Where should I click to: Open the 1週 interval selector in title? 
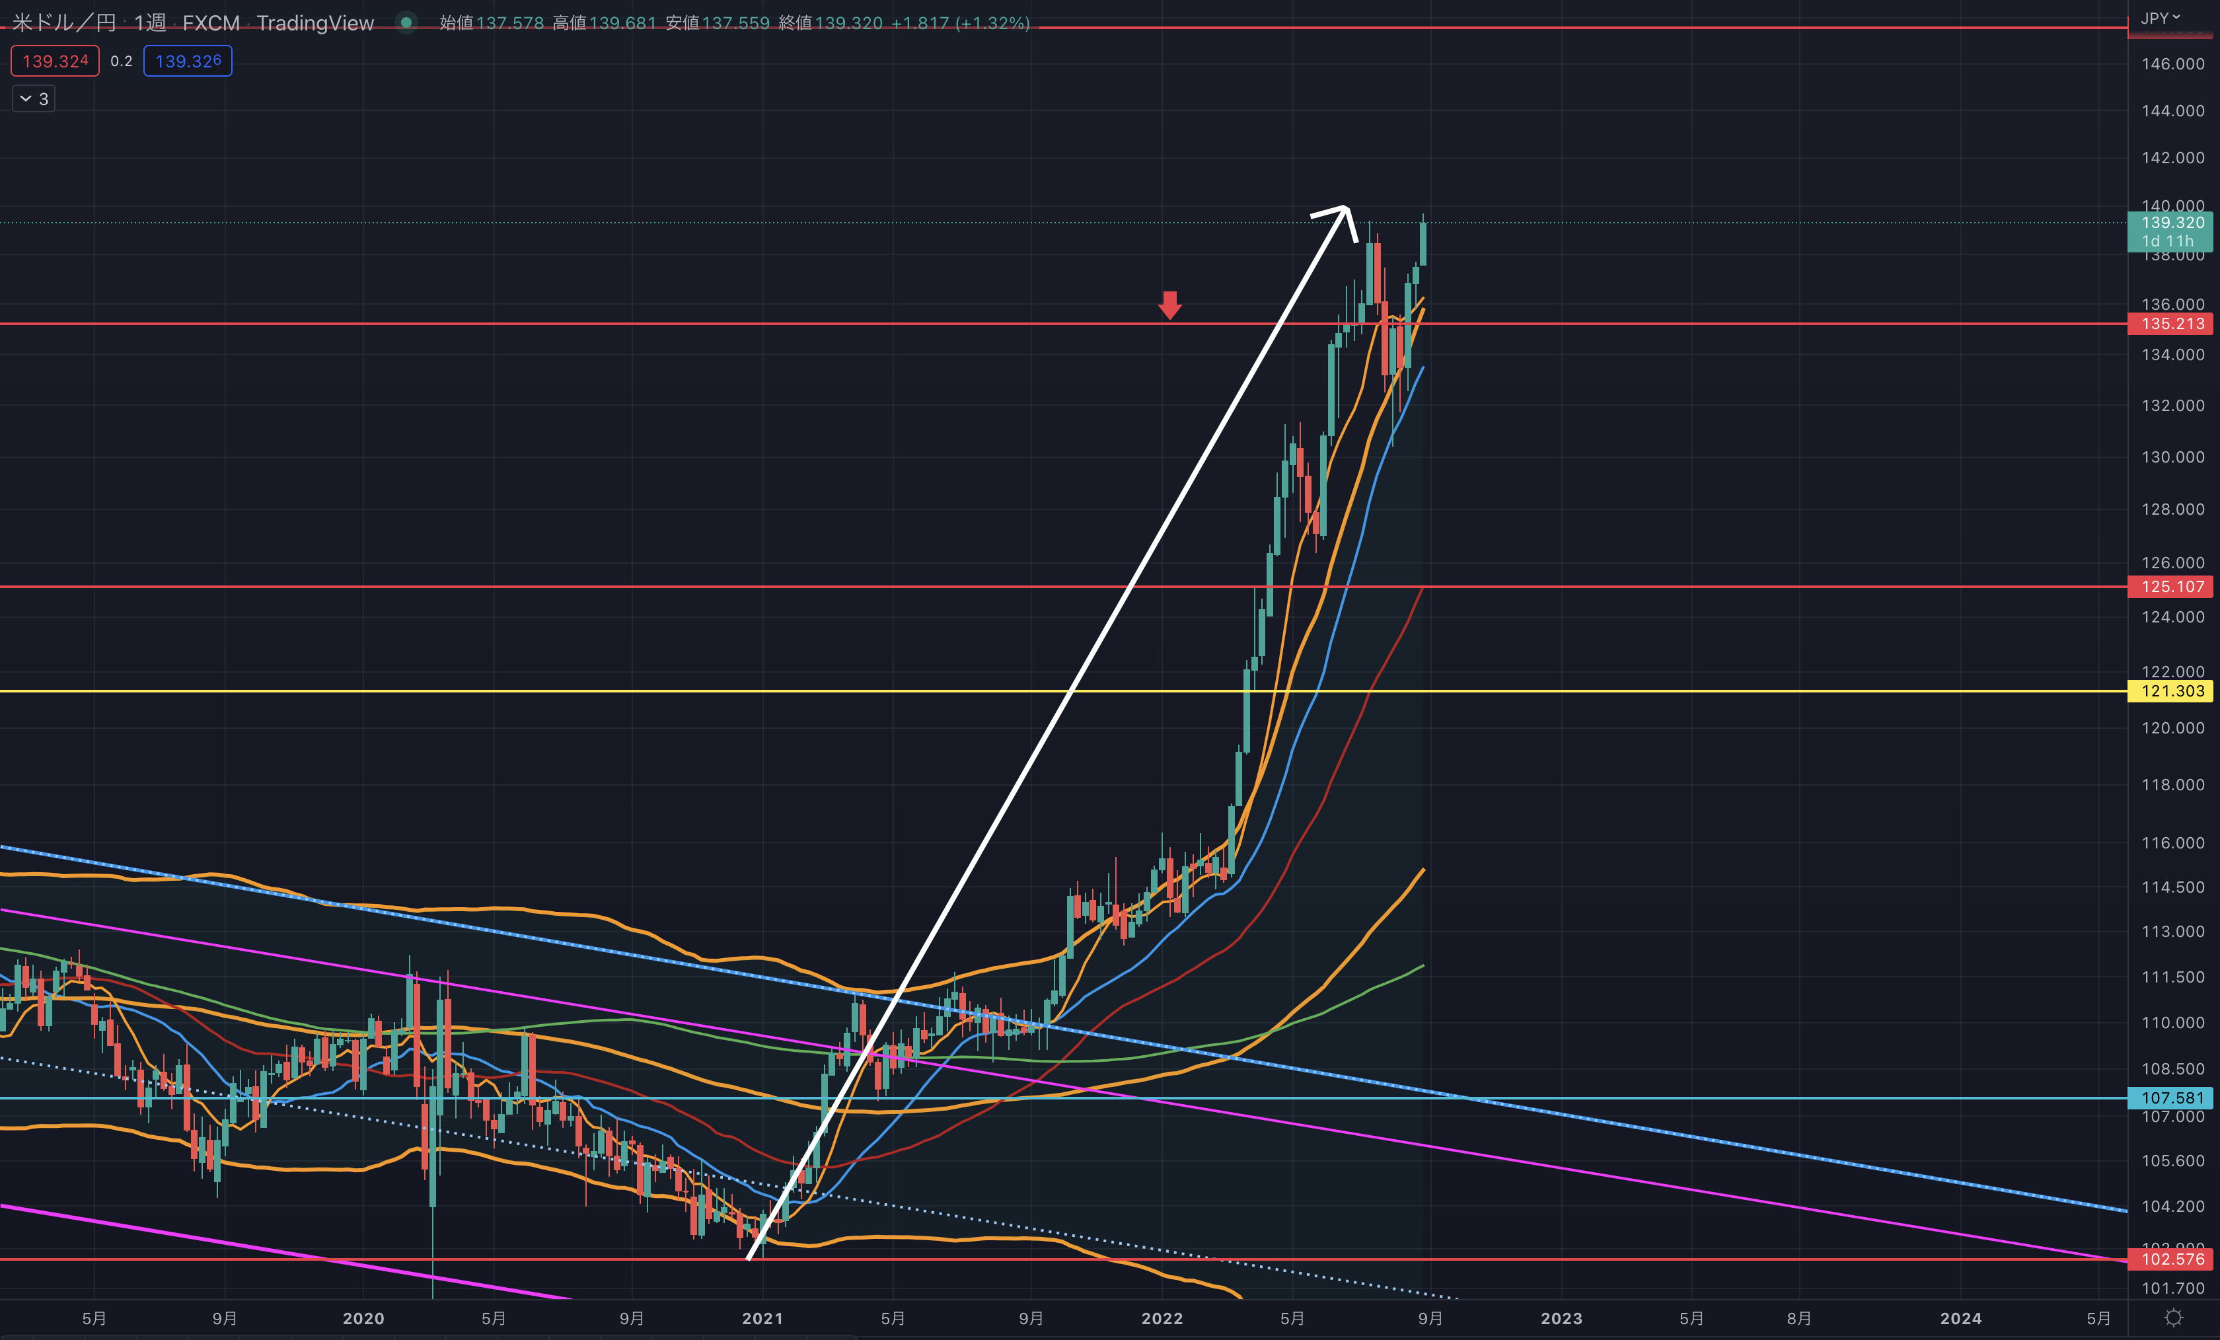(149, 22)
